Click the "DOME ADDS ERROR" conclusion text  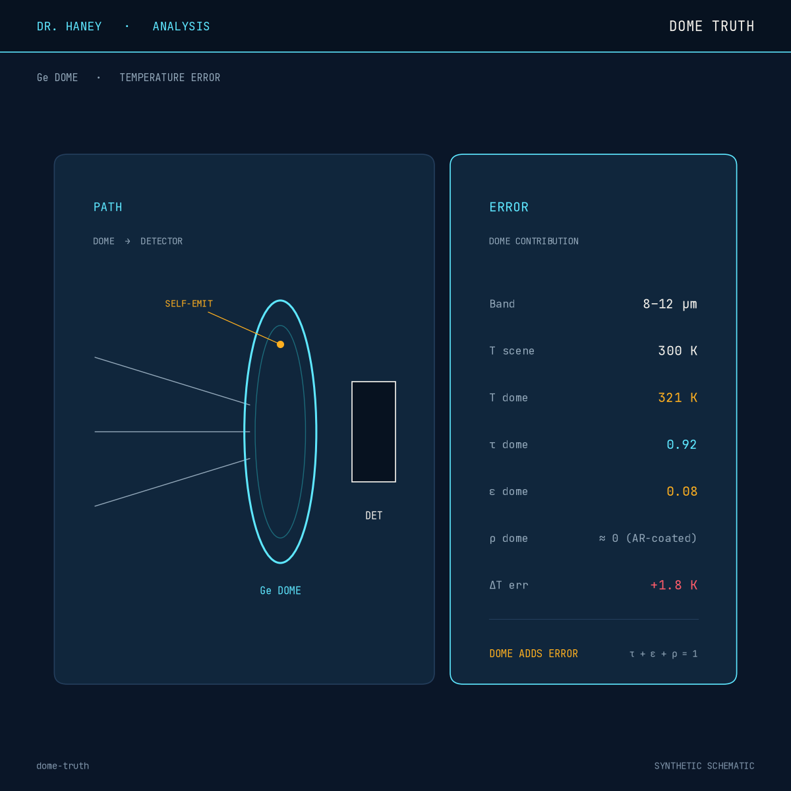click(534, 654)
